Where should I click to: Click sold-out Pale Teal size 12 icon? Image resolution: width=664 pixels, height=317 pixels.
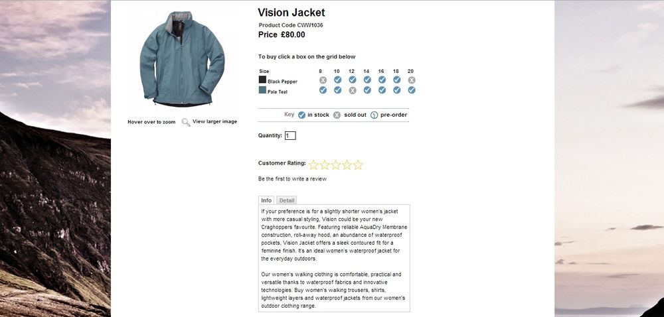(x=353, y=90)
